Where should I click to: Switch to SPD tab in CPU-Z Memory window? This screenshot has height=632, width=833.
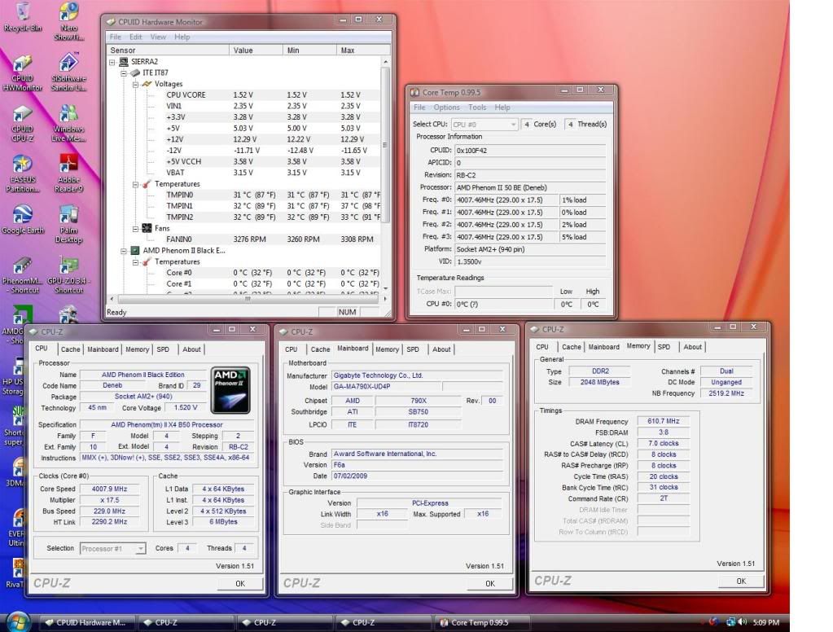[664, 347]
